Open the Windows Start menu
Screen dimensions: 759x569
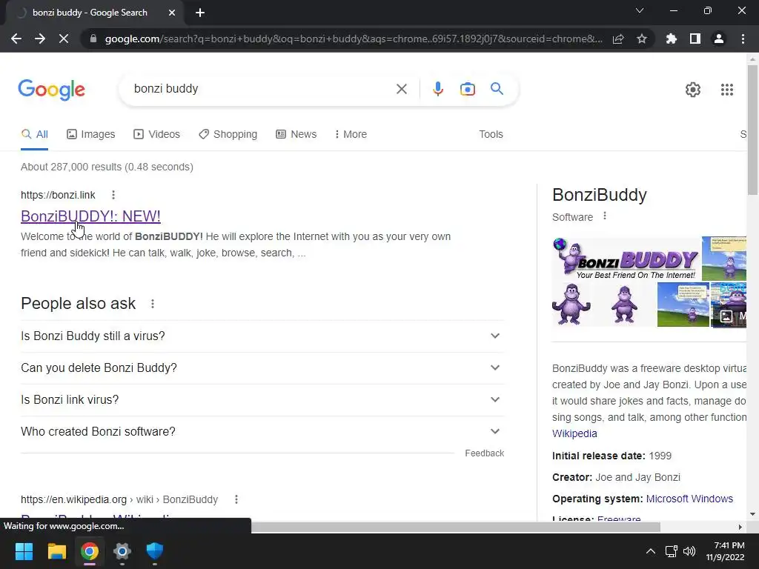click(24, 551)
